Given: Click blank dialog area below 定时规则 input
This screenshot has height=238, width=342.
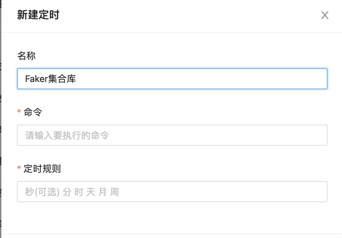Looking at the screenshot, I should coord(172,217).
